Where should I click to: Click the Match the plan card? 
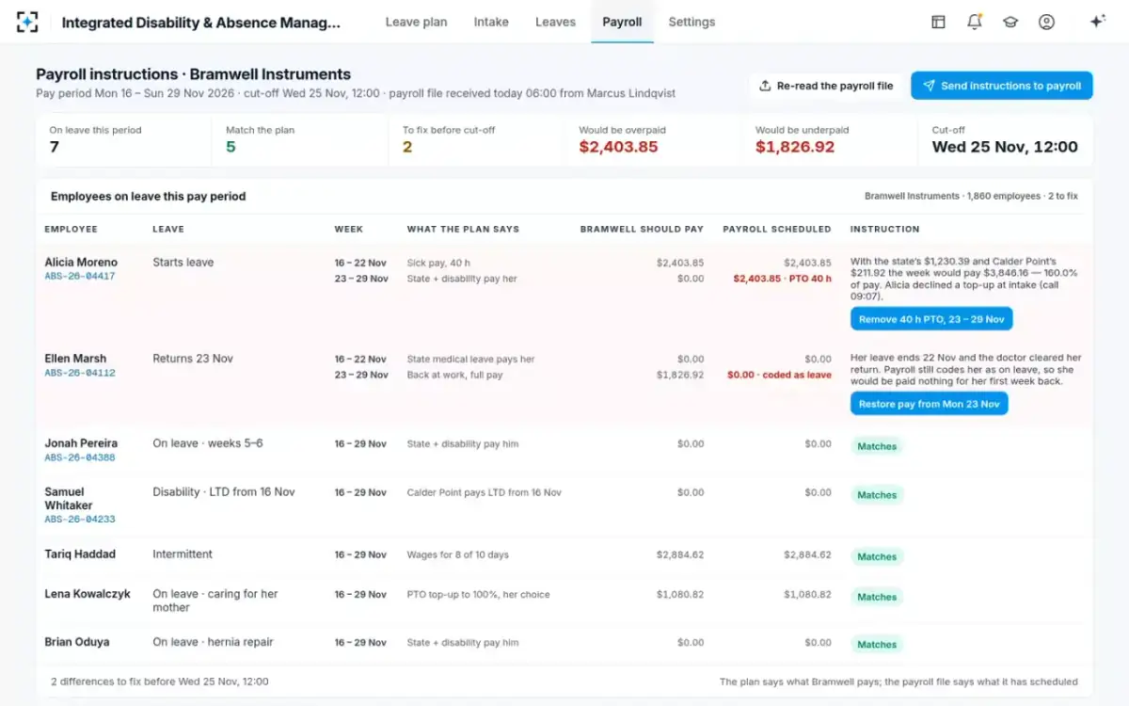pyautogui.click(x=300, y=140)
